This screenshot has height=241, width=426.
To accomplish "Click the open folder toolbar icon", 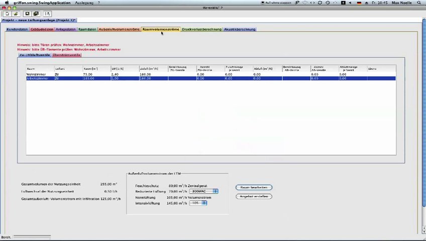I will tap(16, 14).
